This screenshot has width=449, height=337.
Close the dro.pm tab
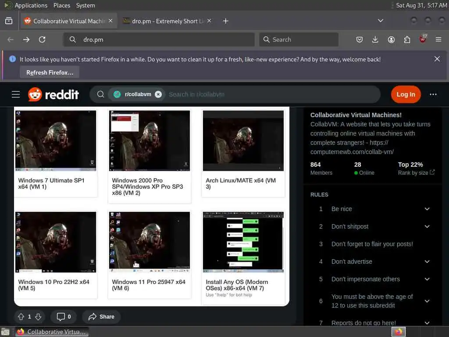point(209,21)
